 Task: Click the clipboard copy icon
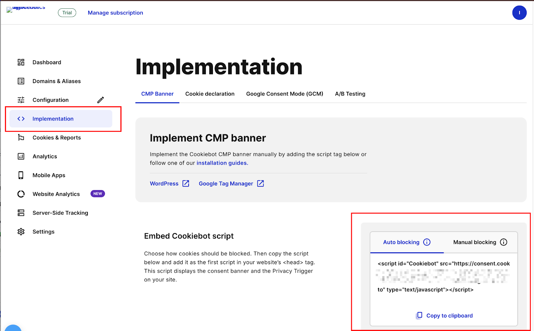(x=419, y=316)
